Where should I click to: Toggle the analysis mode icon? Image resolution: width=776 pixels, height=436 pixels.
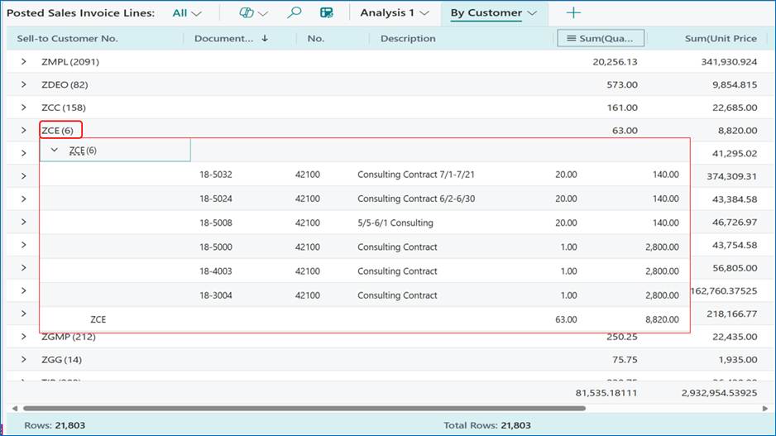pos(327,13)
